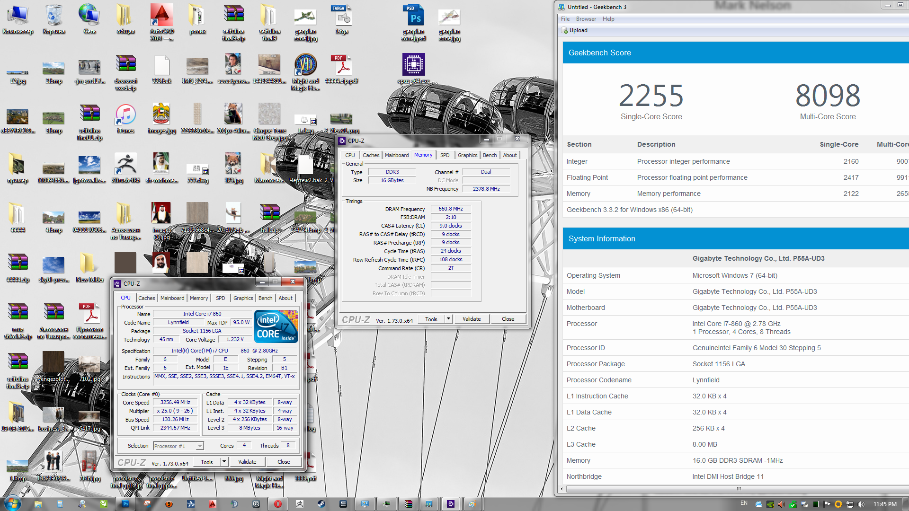This screenshot has height=511, width=909.
Task: Select the общая folder icon
Action: pos(125,19)
